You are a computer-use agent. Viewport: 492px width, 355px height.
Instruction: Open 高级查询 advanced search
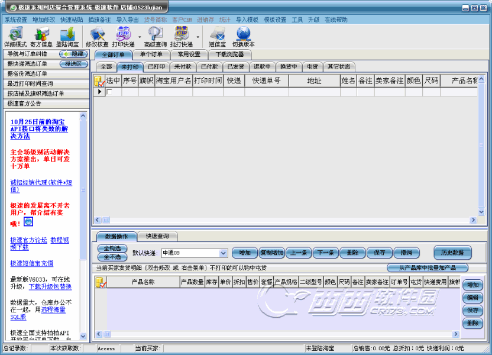(155, 37)
